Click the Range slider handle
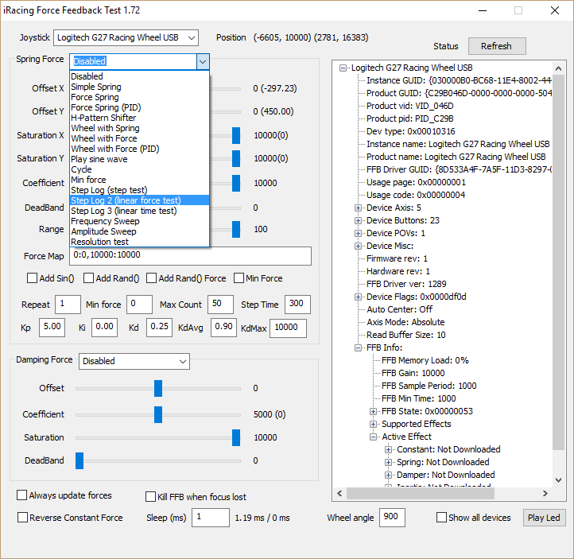The width and height of the screenshot is (574, 559). (x=236, y=230)
